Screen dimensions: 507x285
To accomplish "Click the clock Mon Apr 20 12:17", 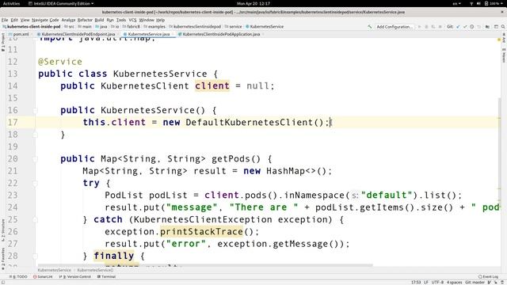I will (253, 3).
